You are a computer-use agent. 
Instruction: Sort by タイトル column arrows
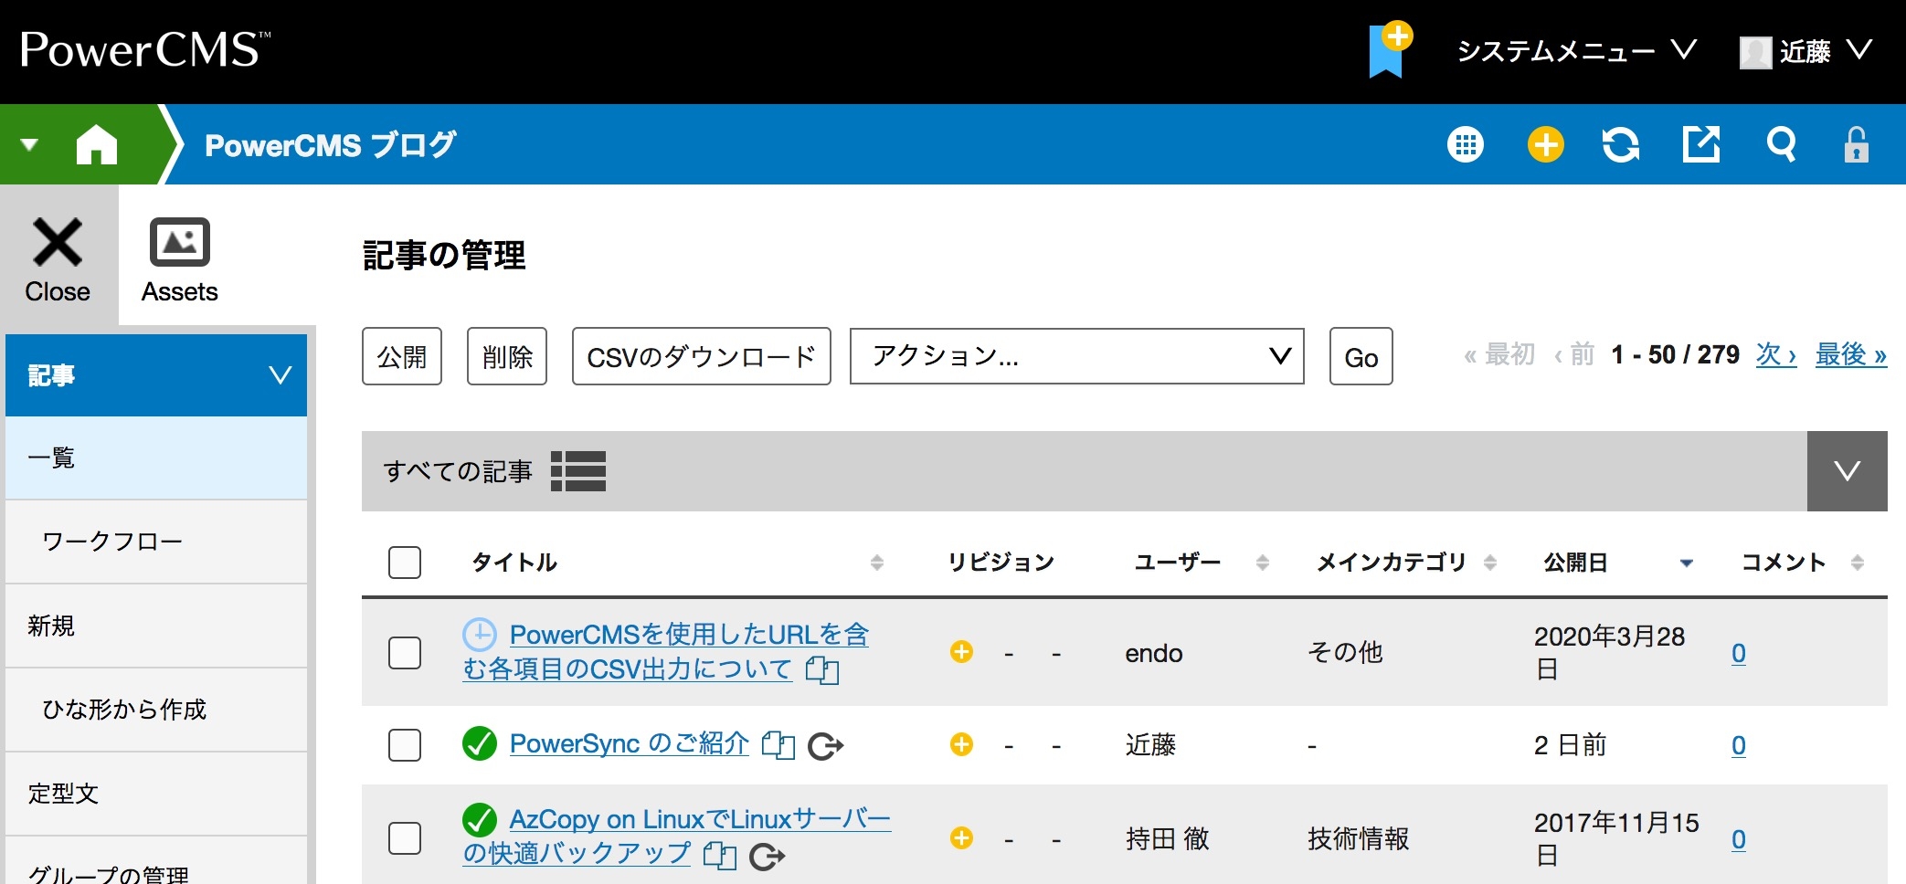[x=877, y=563]
